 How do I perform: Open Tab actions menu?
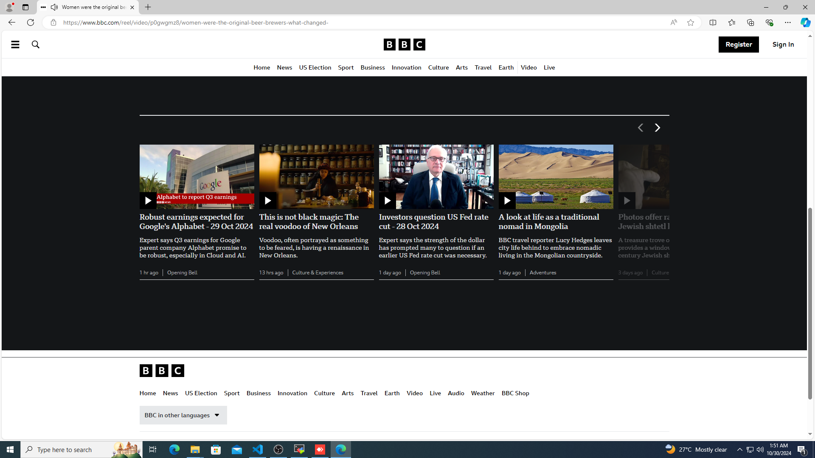(x=25, y=7)
